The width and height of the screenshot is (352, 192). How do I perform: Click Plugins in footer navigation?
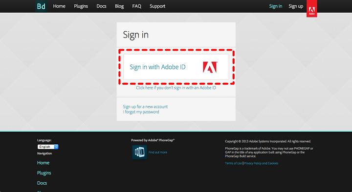click(x=44, y=173)
